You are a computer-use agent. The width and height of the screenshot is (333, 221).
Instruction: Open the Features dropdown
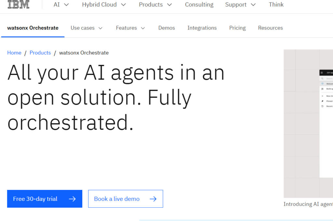130,28
